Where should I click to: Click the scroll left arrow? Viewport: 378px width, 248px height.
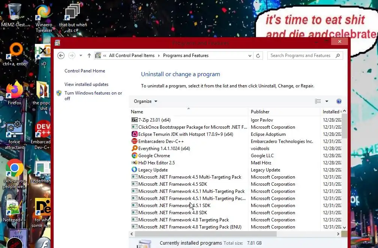(x=132, y=234)
